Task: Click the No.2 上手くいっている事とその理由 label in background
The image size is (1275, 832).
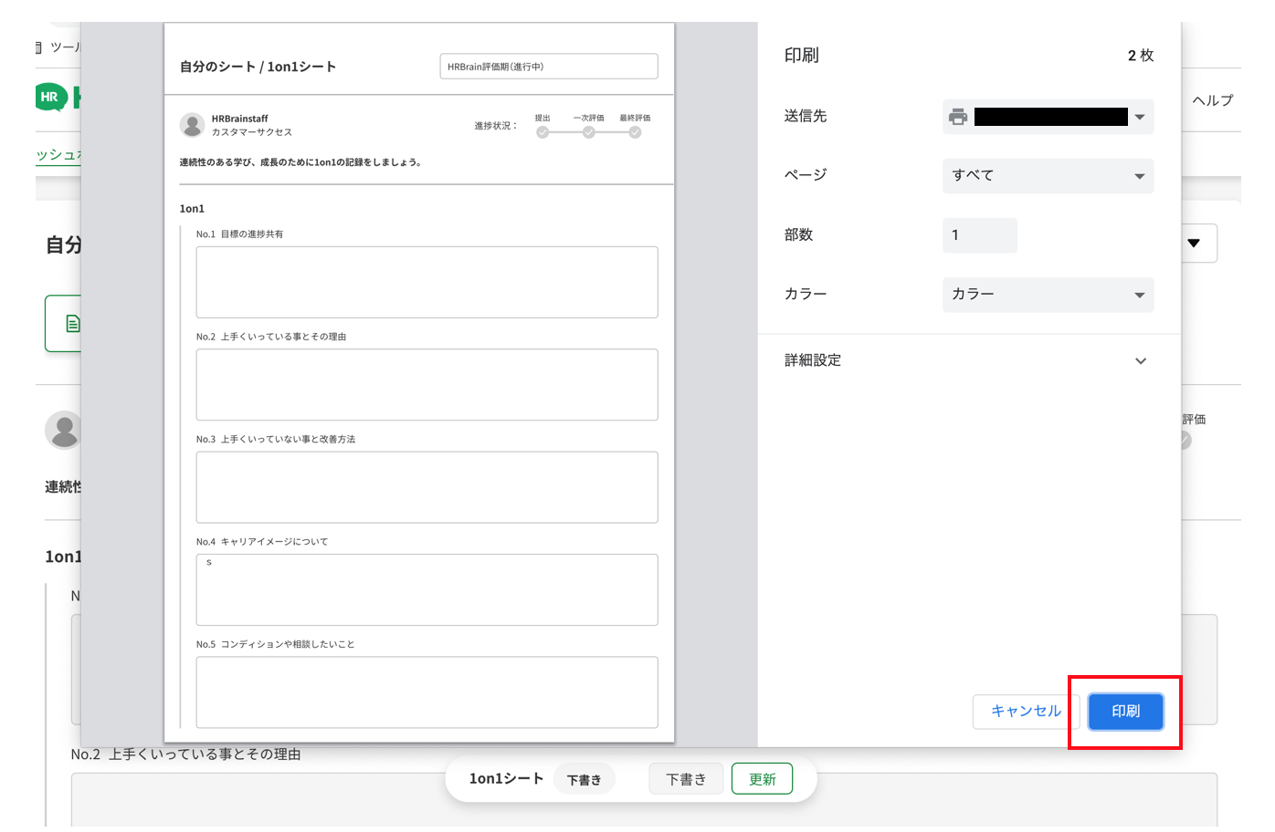Action: pos(186,754)
